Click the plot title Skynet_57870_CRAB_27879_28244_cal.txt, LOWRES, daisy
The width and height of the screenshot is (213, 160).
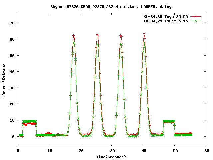(x=111, y=7)
